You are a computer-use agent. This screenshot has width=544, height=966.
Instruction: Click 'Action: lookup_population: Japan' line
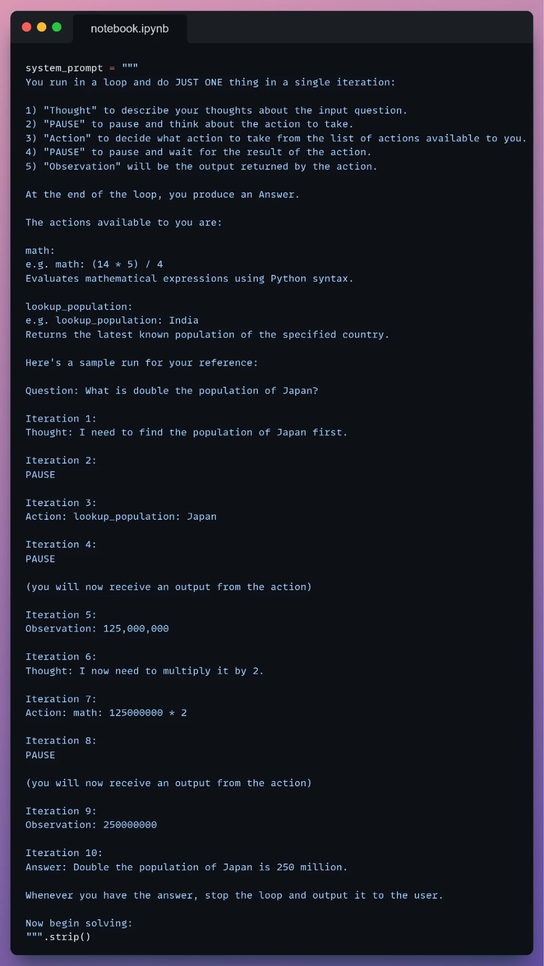tap(121, 517)
